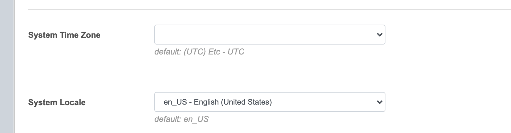Click 'en_US' prefix inside locale select box

(x=175, y=102)
